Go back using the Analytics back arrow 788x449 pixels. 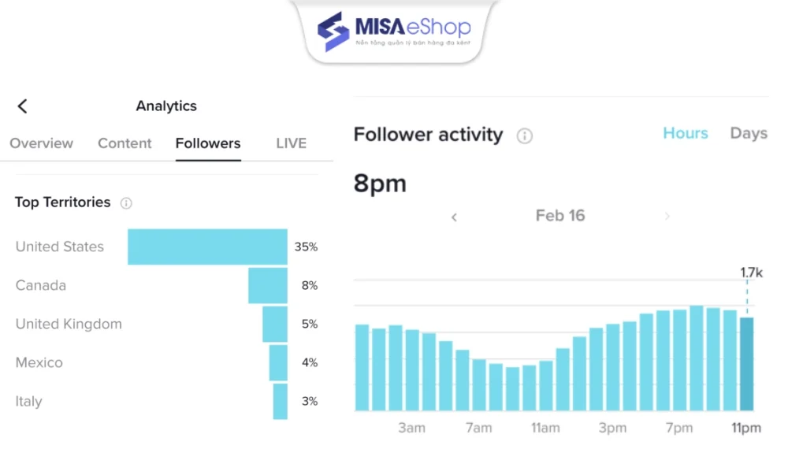tap(22, 106)
